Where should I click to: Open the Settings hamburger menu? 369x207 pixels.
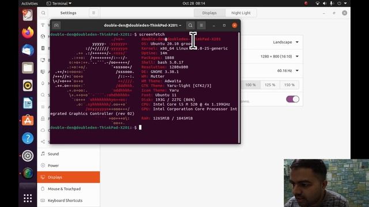(x=93, y=13)
